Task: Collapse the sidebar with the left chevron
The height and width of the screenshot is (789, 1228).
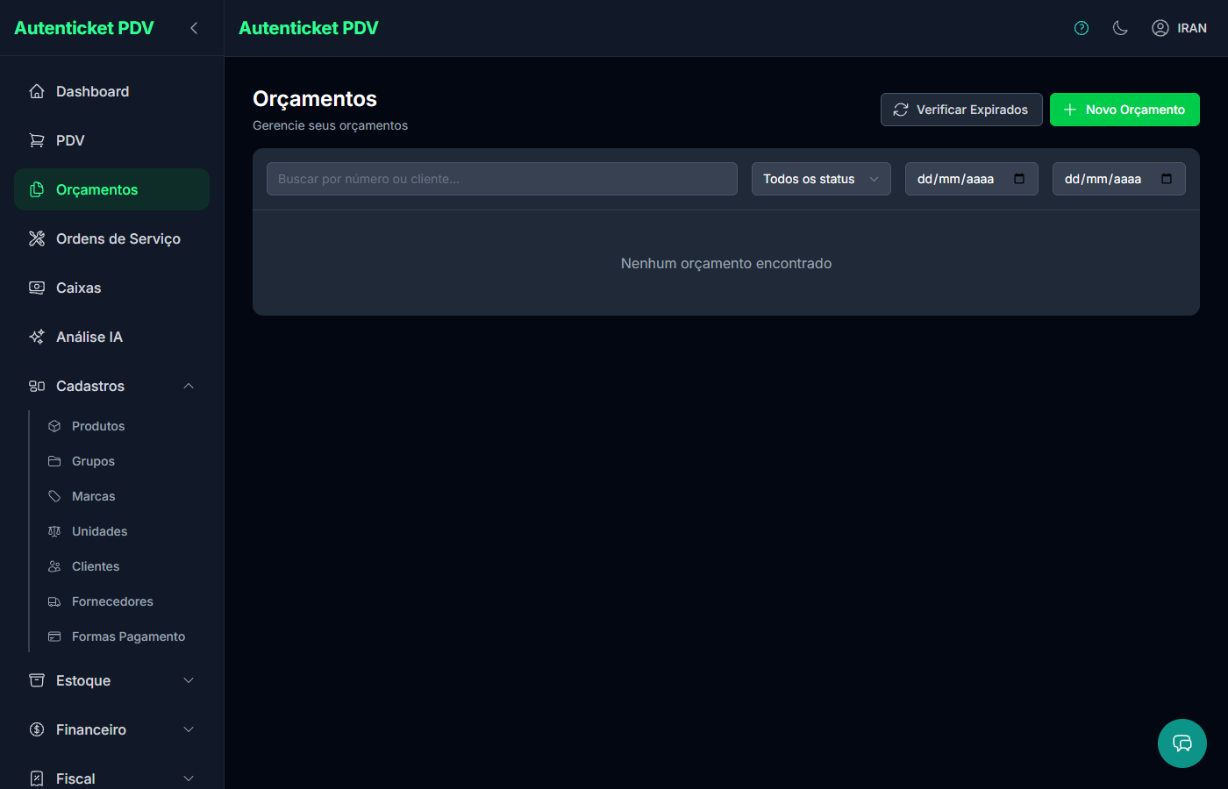Action: pyautogui.click(x=194, y=28)
